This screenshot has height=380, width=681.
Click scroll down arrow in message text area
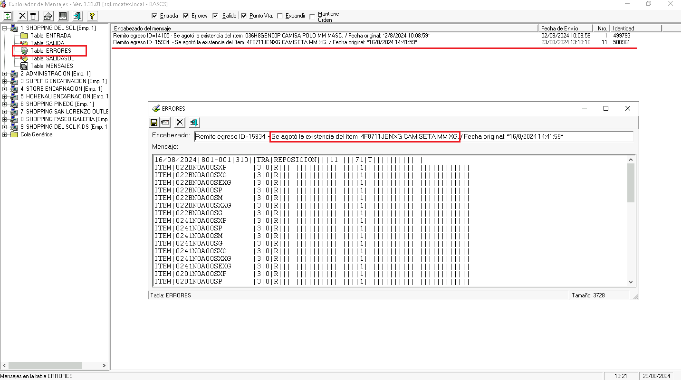(631, 282)
